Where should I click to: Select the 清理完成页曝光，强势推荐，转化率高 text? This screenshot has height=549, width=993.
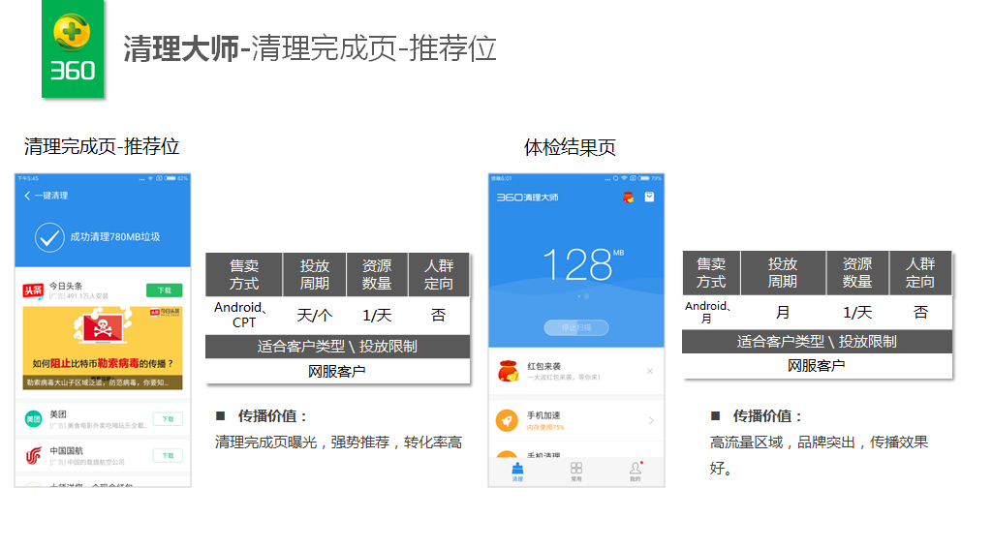[338, 442]
